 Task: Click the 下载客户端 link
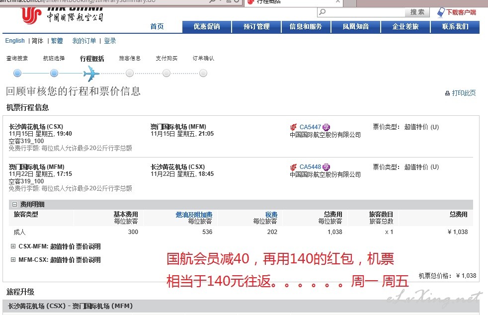461,12
